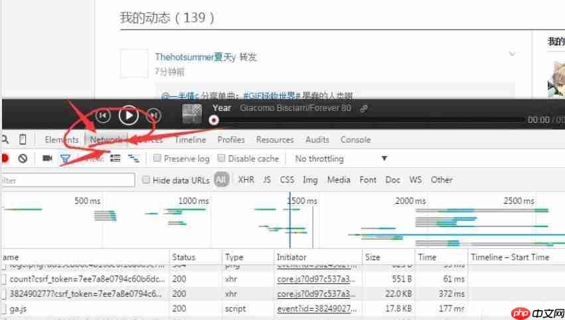Image resolution: width=565 pixels, height=320 pixels.
Task: Switch to the Elements tab
Action: pos(62,139)
